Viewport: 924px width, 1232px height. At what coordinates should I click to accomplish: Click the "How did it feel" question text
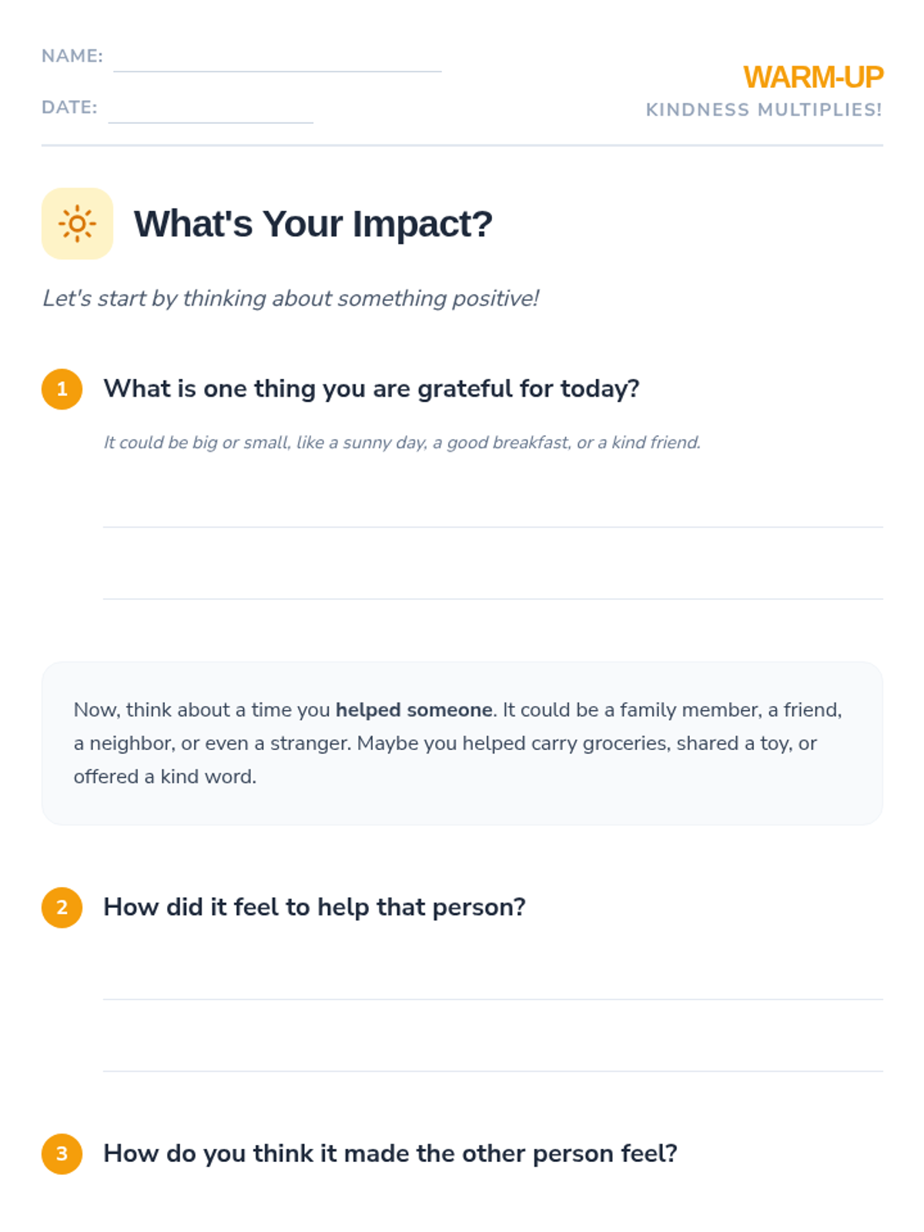[x=314, y=907]
